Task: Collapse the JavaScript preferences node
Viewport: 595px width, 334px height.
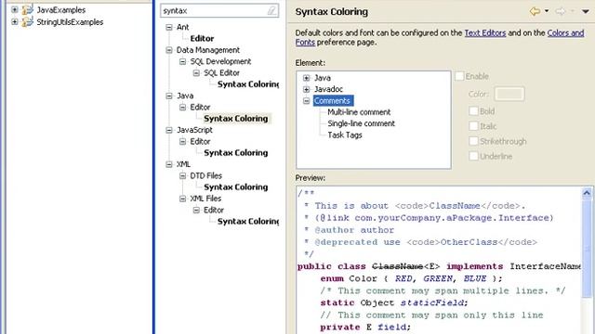Action: coord(169,130)
